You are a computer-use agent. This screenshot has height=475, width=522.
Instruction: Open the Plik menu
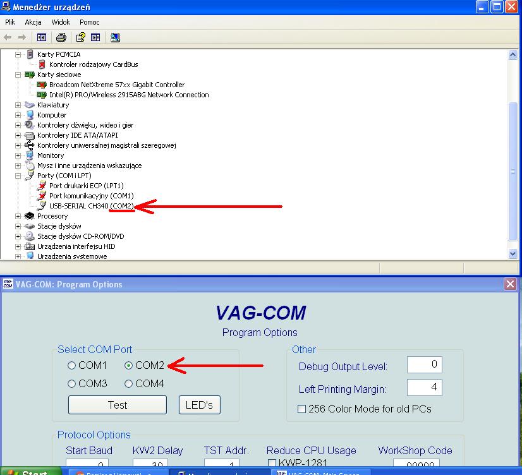click(x=10, y=22)
